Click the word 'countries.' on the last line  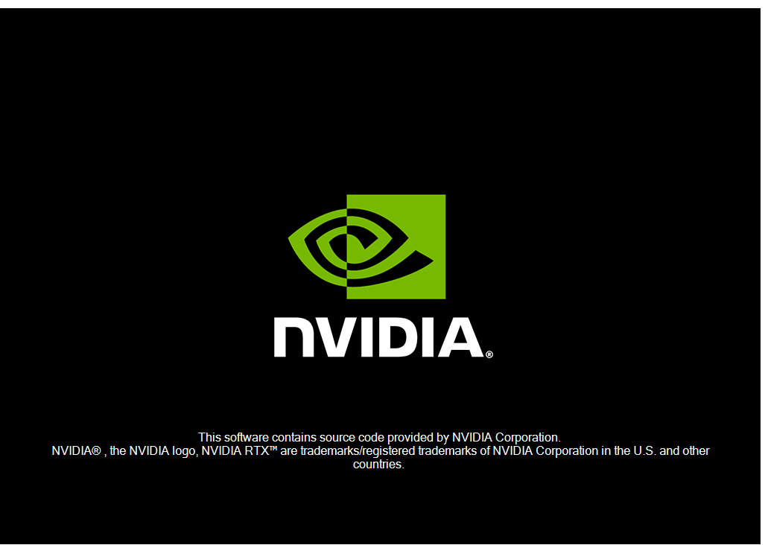(378, 464)
